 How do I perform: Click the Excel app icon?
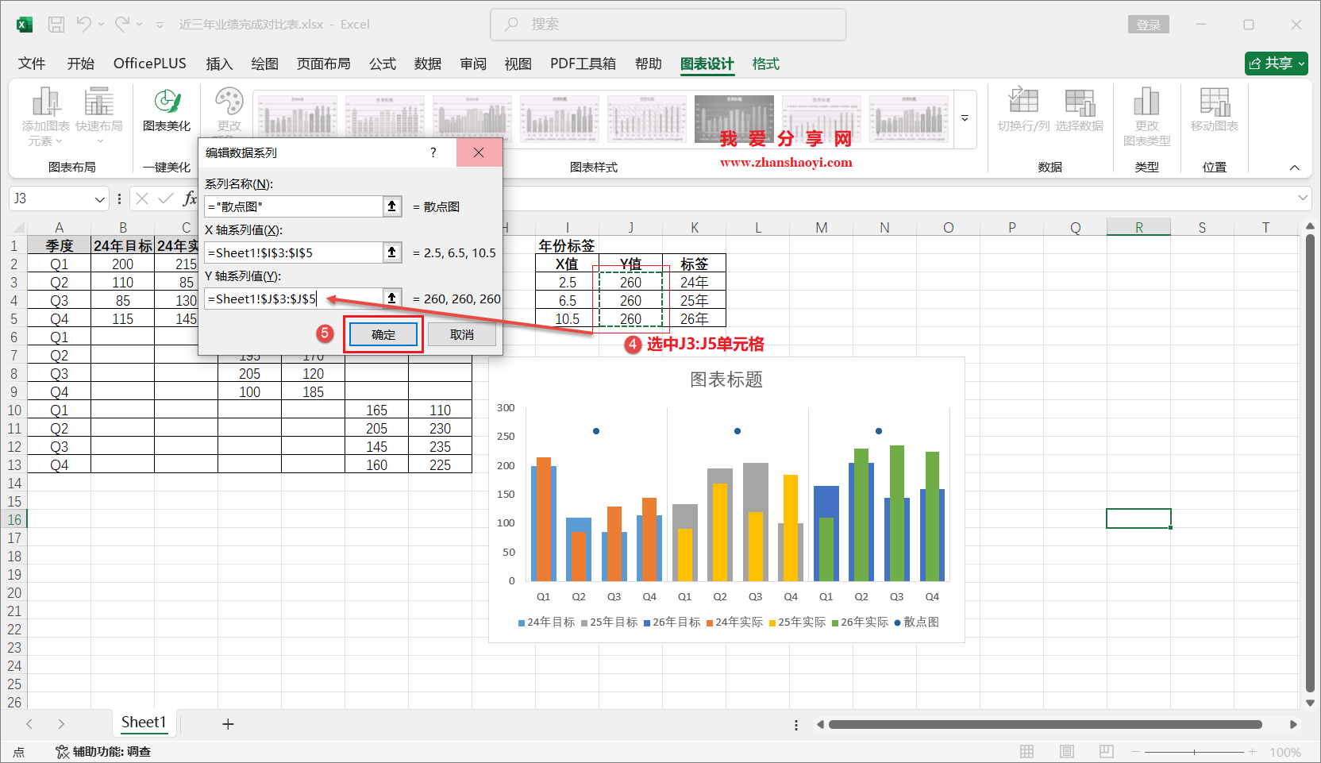(25, 25)
